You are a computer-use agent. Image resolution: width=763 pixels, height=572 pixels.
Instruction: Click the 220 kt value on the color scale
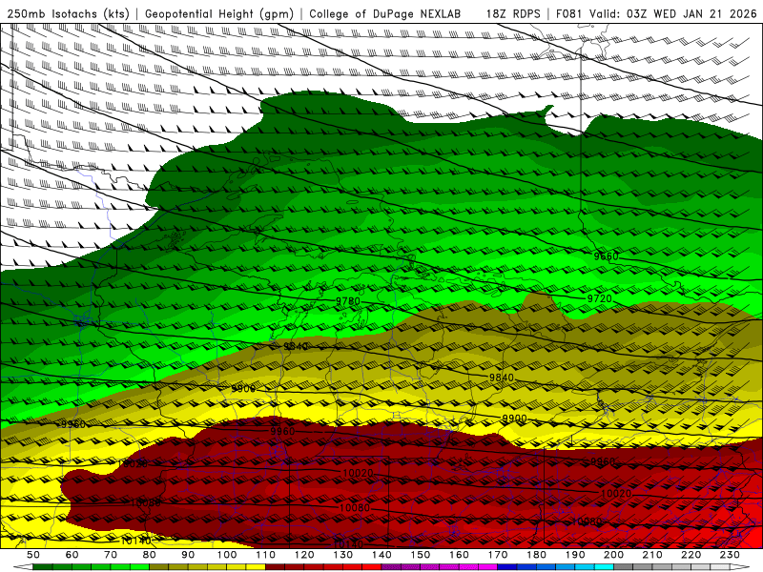pos(691,555)
